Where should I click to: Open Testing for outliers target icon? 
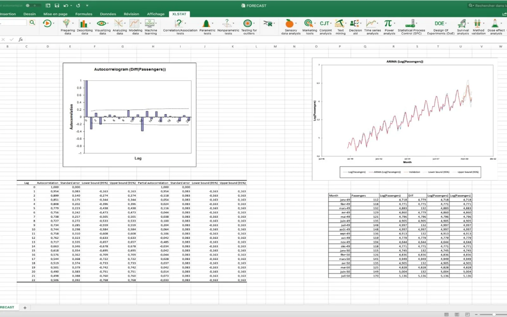[x=247, y=23]
